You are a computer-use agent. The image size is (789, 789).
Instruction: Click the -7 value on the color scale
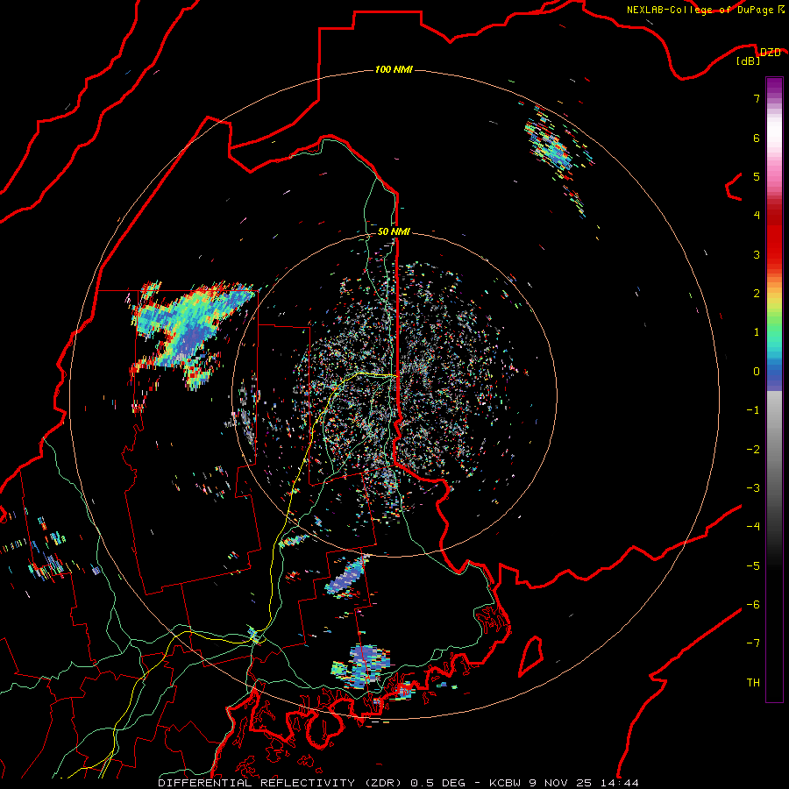coord(753,643)
